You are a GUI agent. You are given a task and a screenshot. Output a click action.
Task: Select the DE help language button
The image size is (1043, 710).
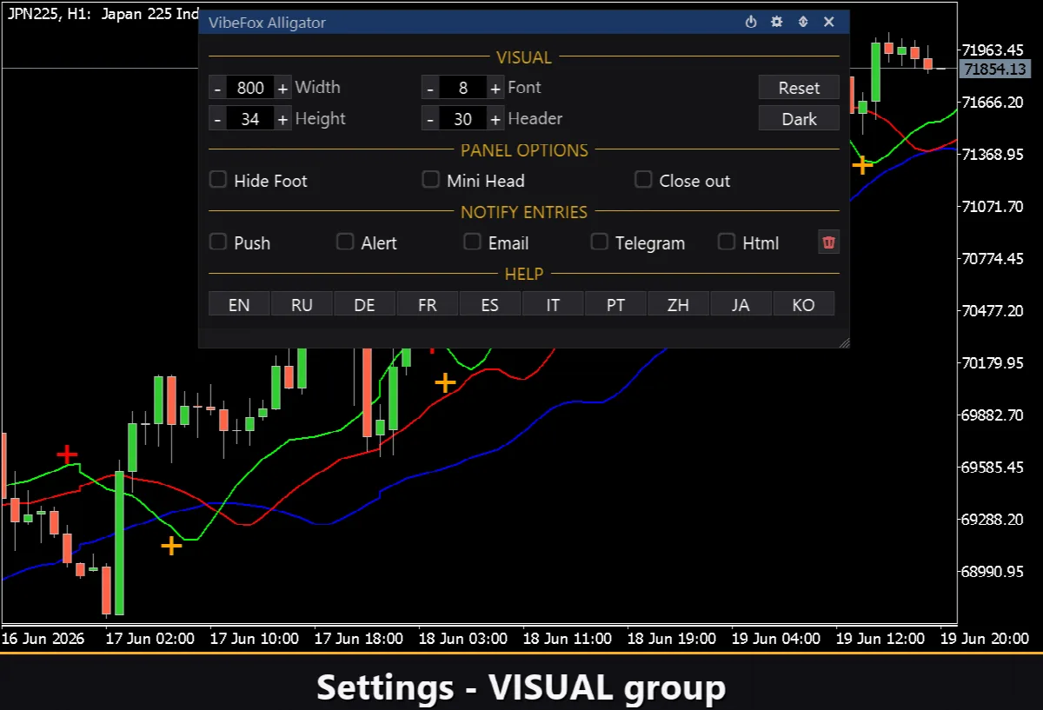(x=365, y=305)
